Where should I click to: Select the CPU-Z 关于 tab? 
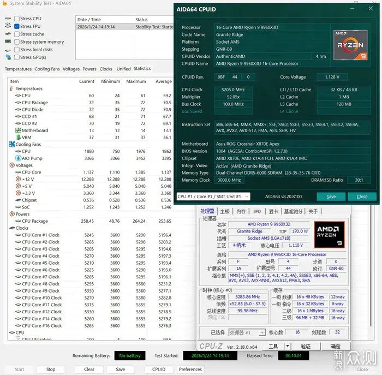click(313, 211)
